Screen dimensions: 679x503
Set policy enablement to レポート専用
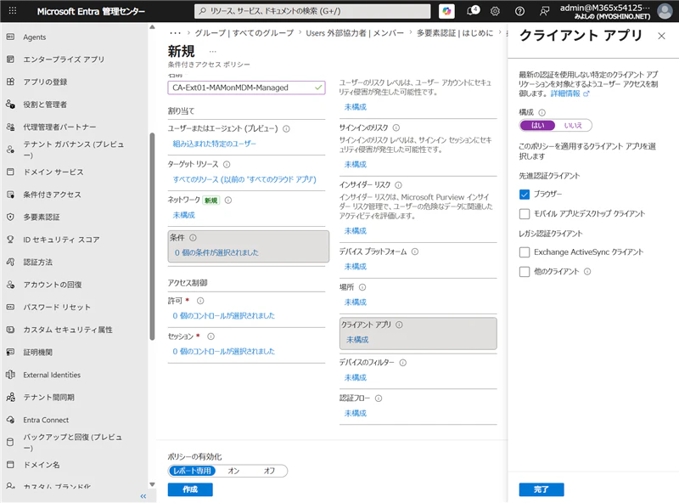(193, 471)
